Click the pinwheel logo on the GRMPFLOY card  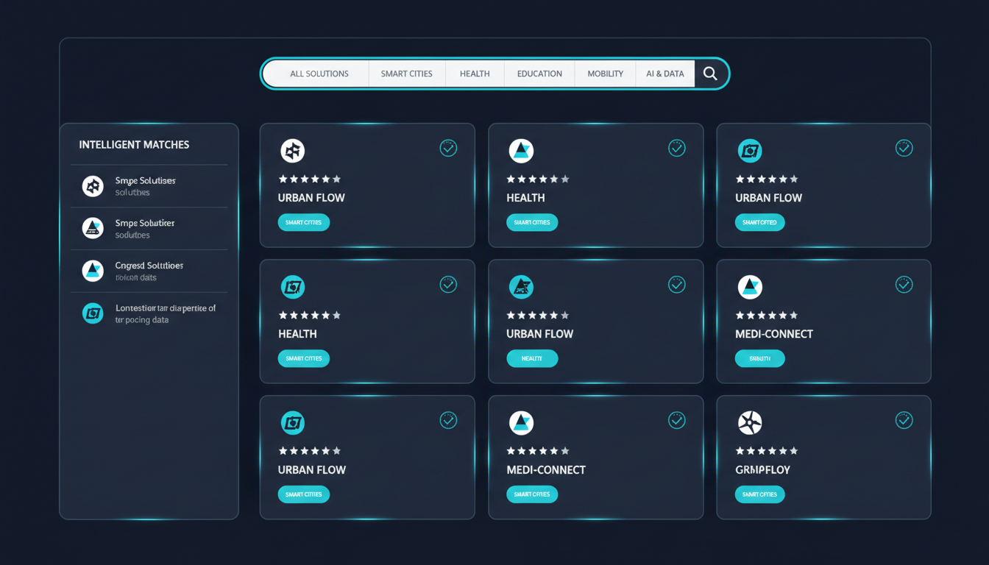point(750,423)
